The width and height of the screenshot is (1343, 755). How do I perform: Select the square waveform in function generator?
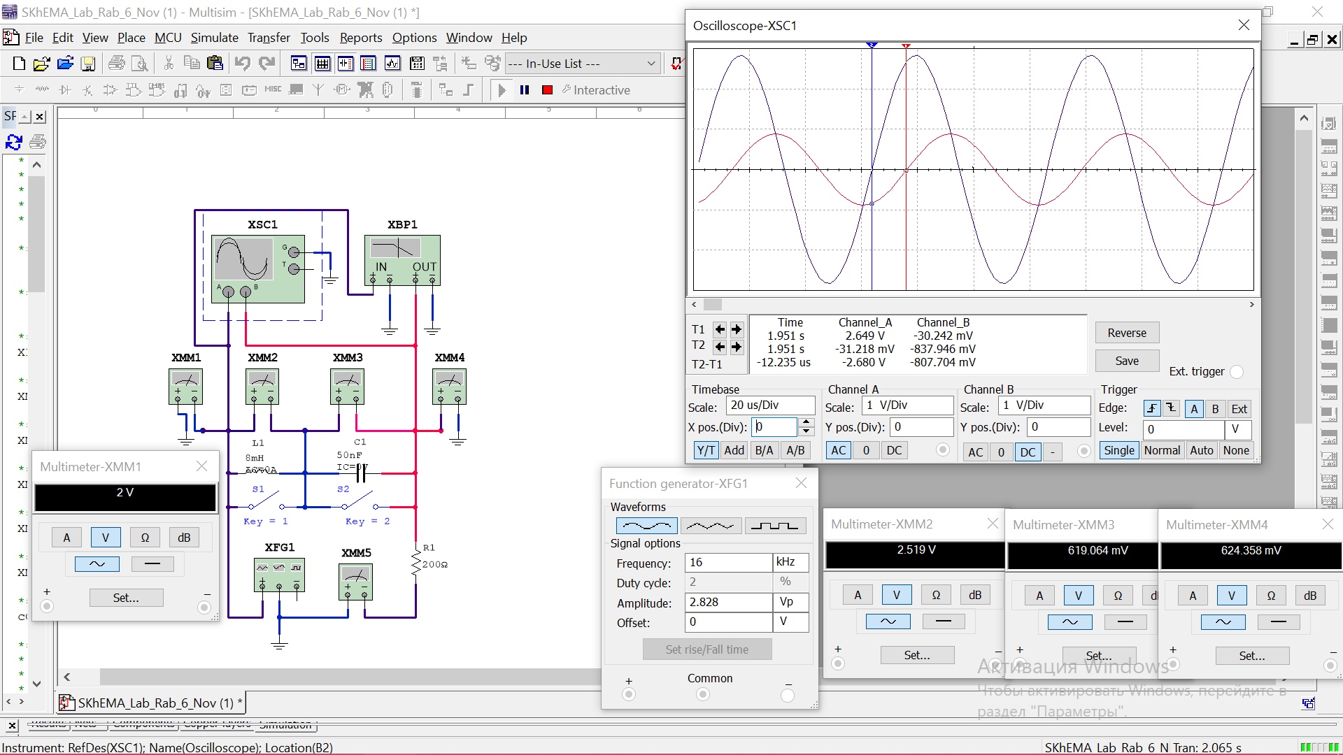click(774, 526)
